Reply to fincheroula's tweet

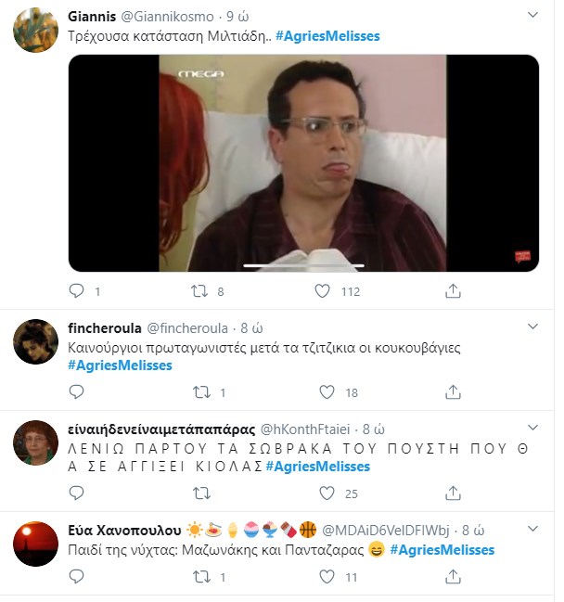pos(78,392)
